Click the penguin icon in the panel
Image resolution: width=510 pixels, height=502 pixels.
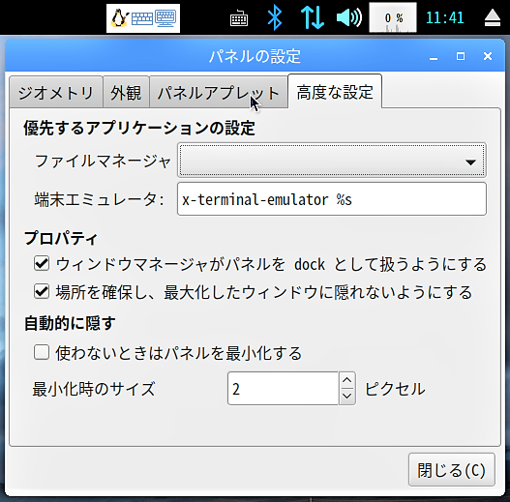pos(119,18)
